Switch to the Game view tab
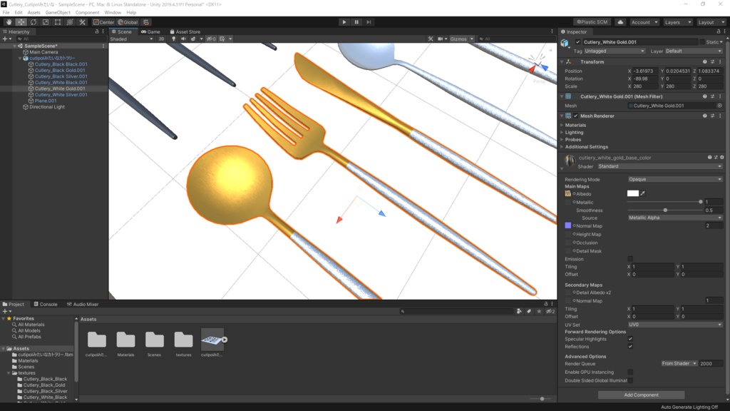 pos(154,31)
